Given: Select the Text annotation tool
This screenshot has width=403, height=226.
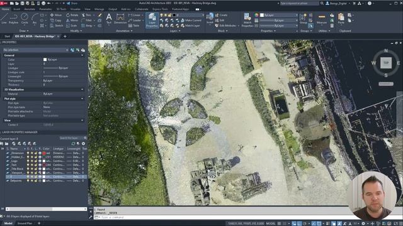Looking at the screenshot, I should [109, 19].
